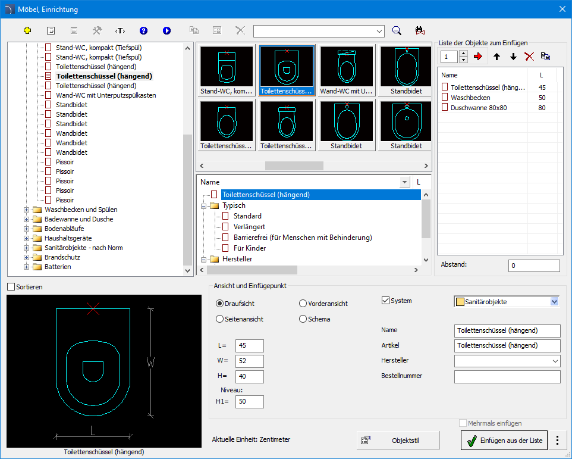The image size is (572, 459).
Task: Open the Objektstil button
Action: [x=398, y=441]
